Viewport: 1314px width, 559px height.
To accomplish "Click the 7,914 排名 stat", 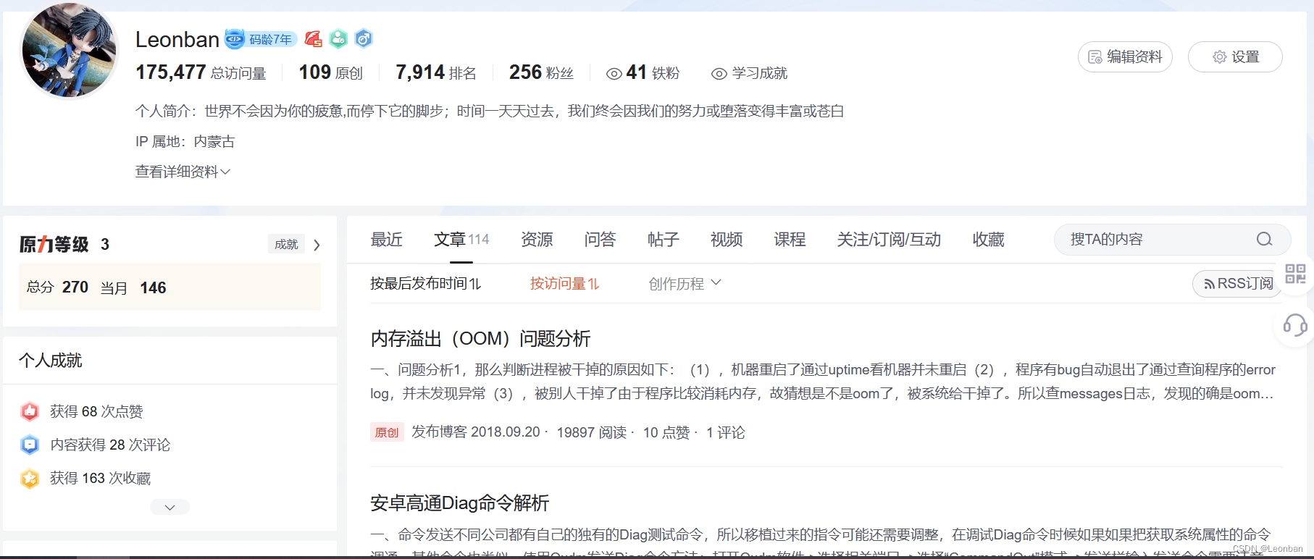I will [436, 72].
